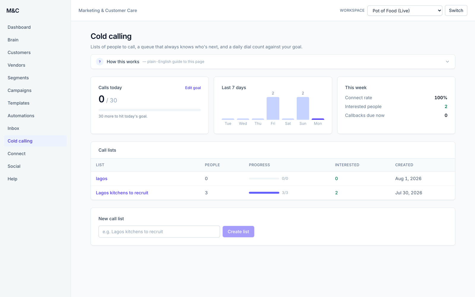Click the Edit goal link
This screenshot has width=475, height=297.
pos(193,88)
